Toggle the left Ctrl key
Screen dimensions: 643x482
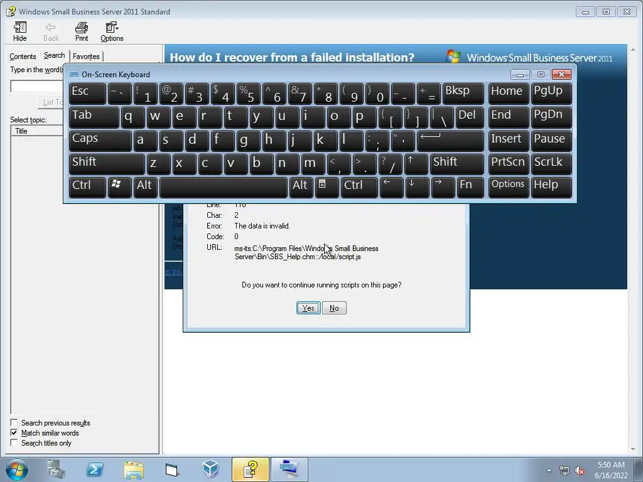tap(87, 187)
